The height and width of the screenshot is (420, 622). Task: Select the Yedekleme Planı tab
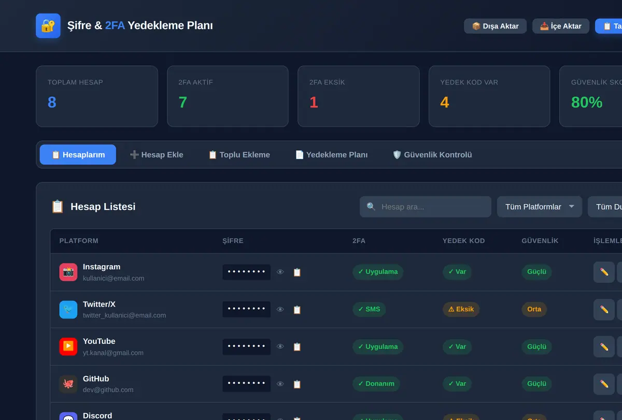coord(331,154)
